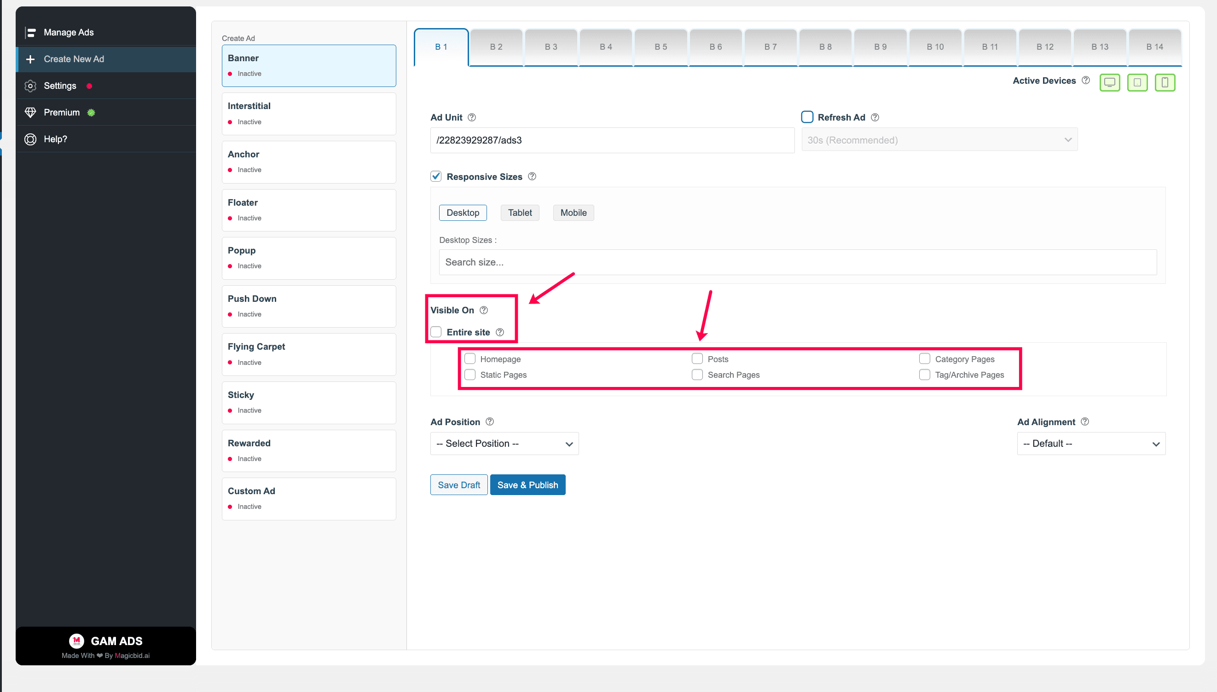Enable the Refresh Ad checkbox

pos(807,117)
